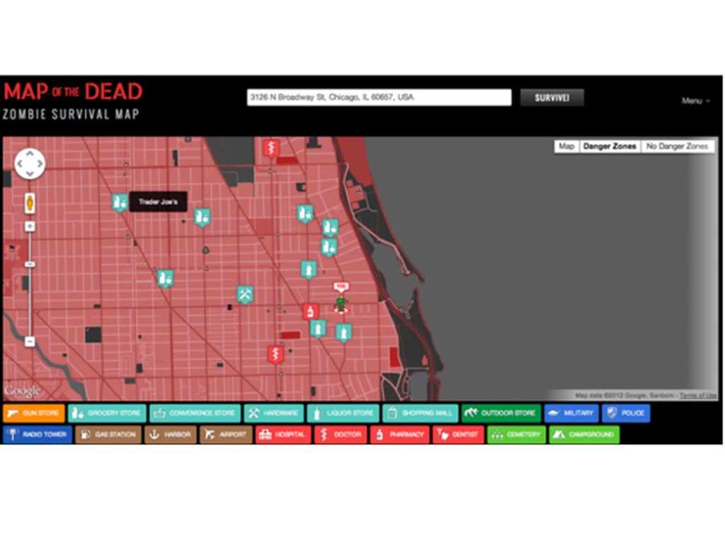Zoom out with the minus button

pos(30,341)
